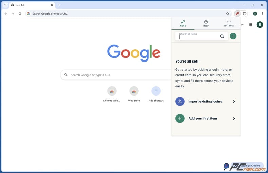The image size is (268, 173).
Task: Close the New Tab tab
Action: tap(52, 5)
